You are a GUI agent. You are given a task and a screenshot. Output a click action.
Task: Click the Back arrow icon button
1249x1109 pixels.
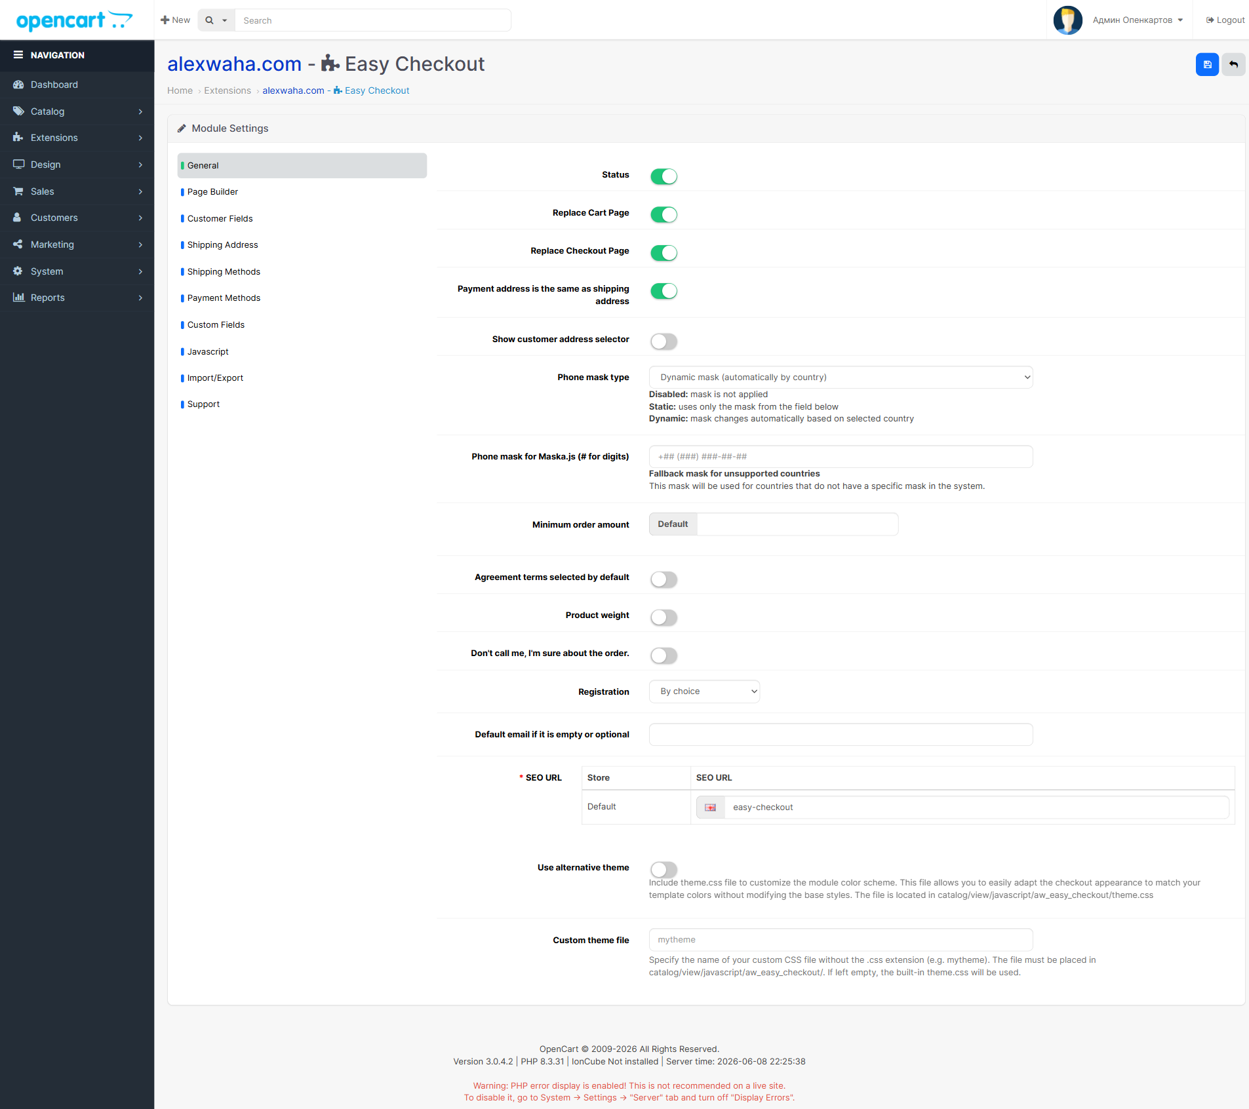(x=1233, y=64)
